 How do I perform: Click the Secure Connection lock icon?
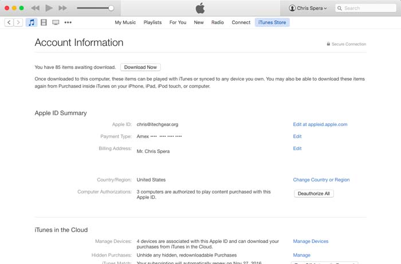coord(328,44)
